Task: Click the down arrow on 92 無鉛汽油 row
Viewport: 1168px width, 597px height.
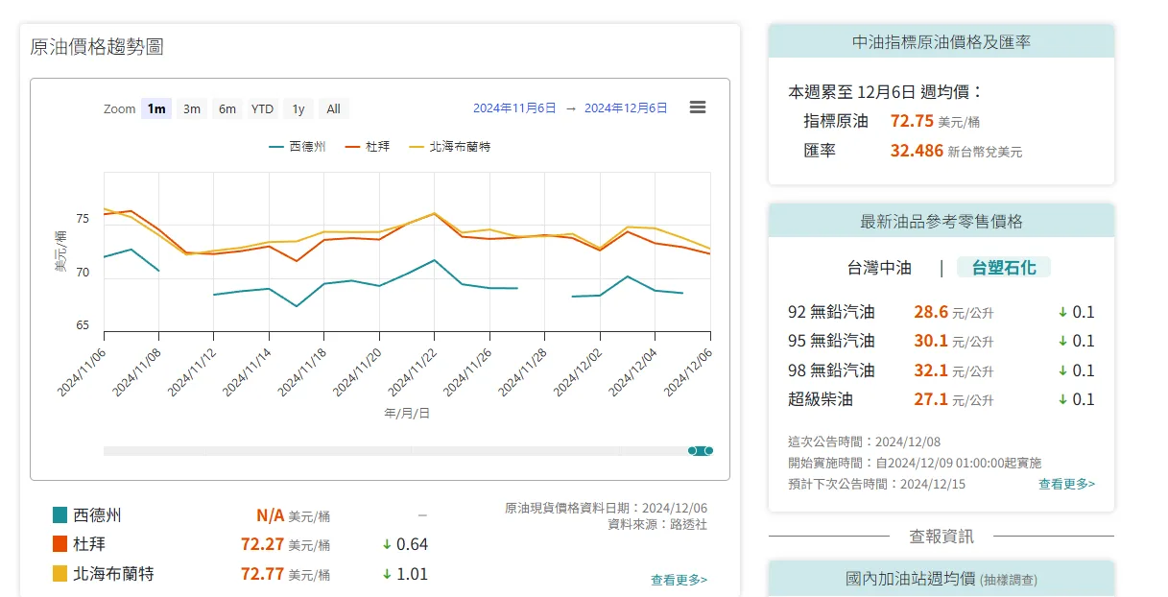Action: pyautogui.click(x=1063, y=312)
